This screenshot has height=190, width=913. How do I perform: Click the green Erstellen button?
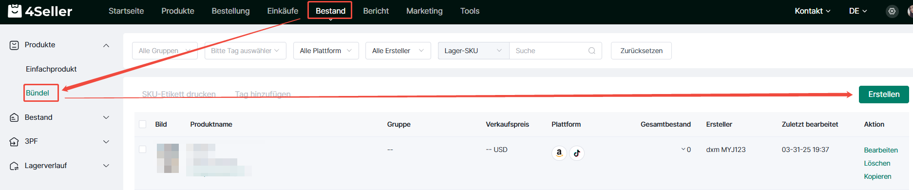(884, 94)
